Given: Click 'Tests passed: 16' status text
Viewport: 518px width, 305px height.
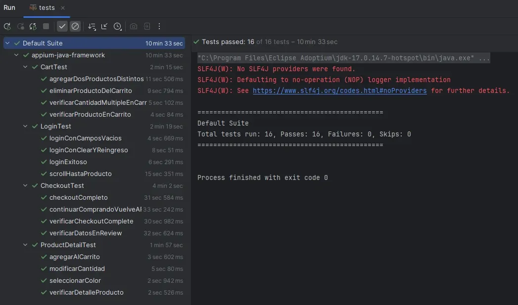Looking at the screenshot, I should pos(228,42).
